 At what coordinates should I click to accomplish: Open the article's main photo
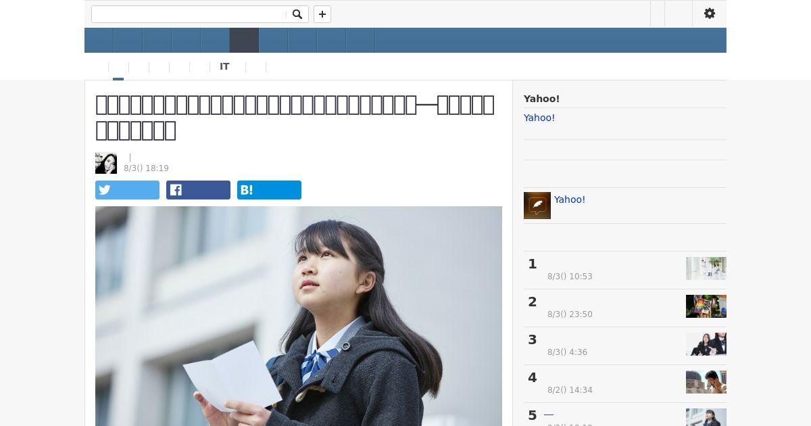[x=299, y=316]
